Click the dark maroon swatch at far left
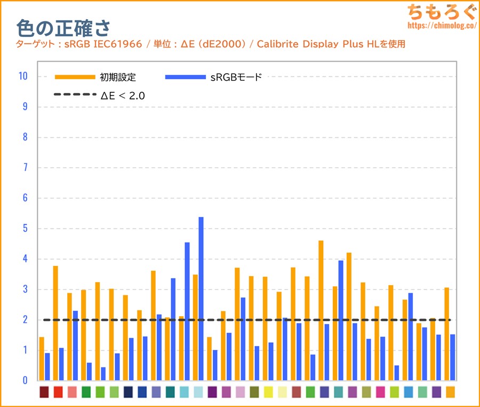Screen dimensions: 480x407 pos(44,392)
